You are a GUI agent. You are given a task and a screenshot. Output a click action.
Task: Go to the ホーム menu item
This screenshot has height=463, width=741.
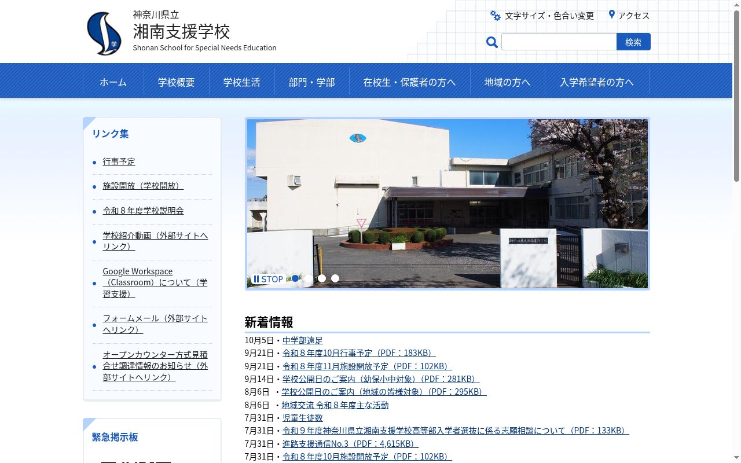coord(113,82)
